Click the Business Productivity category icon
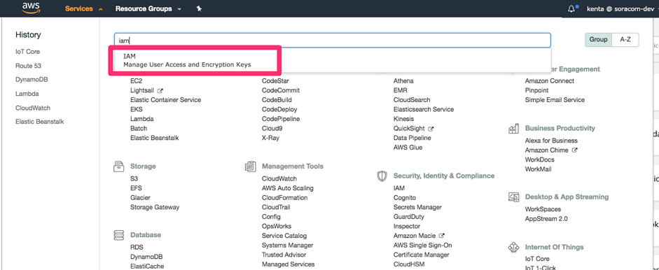Viewport: 659px width, 270px height. click(x=513, y=129)
